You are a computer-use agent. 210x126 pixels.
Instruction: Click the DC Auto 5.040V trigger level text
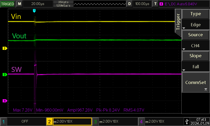[184, 4]
